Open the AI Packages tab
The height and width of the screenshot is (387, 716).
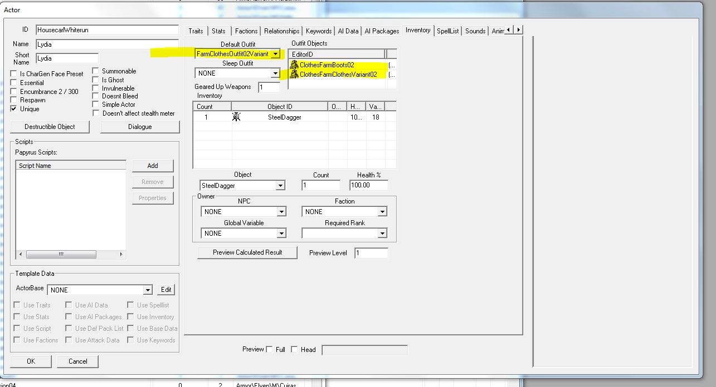tap(382, 31)
